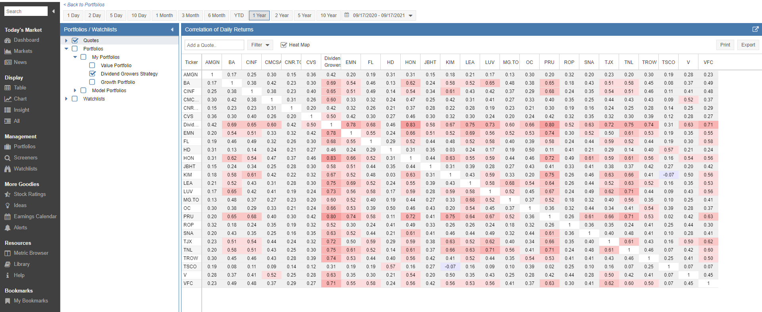Expand the Quotes tree node
The width and height of the screenshot is (762, 312).
coord(66,41)
